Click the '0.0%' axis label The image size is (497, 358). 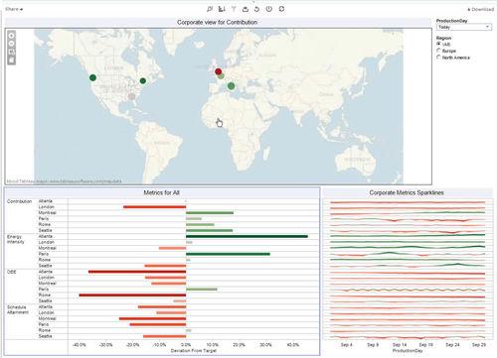pyautogui.click(x=186, y=345)
